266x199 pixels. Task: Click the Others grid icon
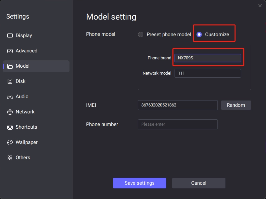[10, 158]
